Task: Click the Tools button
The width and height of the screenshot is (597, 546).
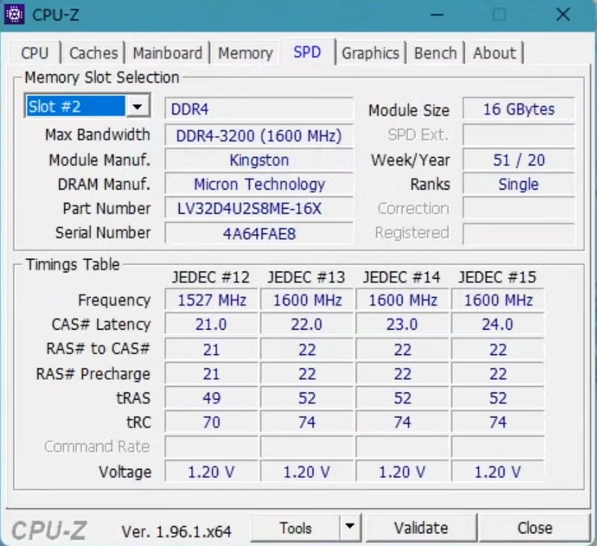Action: [x=295, y=528]
